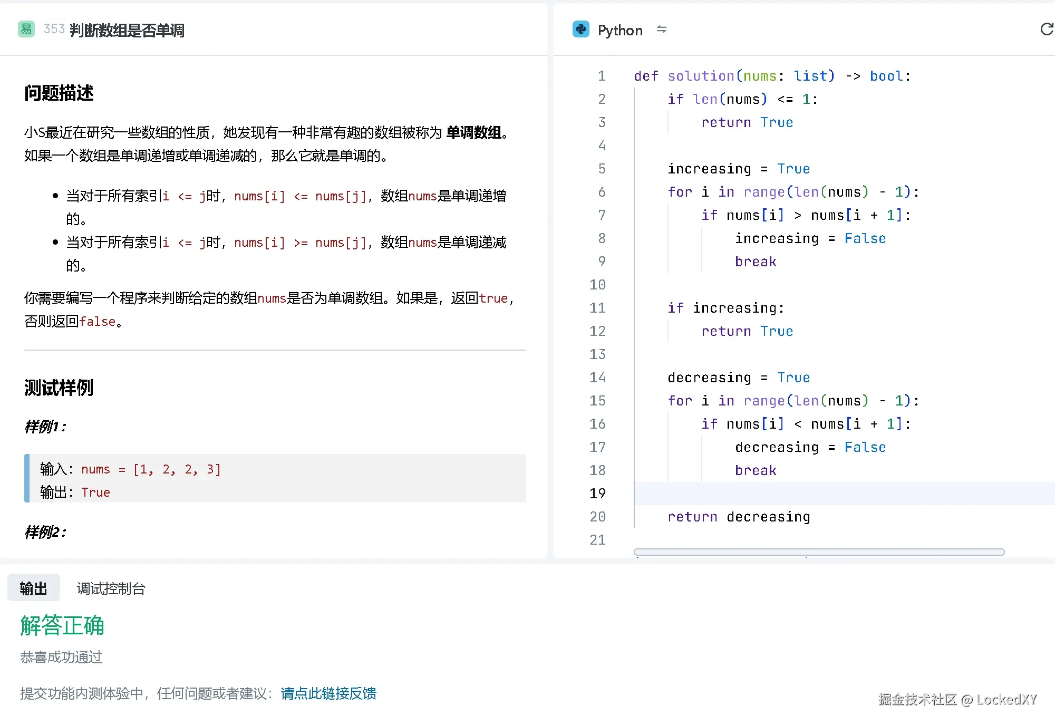Click the def solution line of code

771,75
